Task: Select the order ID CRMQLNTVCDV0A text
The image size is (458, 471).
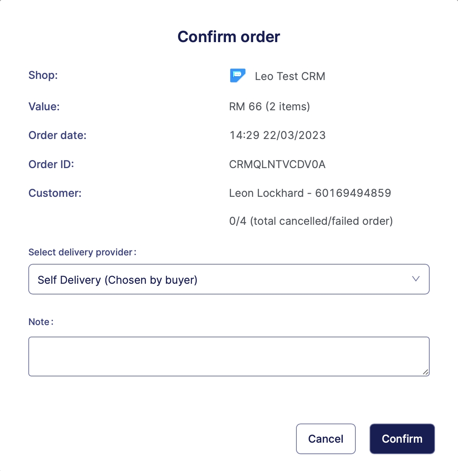Action: 277,164
